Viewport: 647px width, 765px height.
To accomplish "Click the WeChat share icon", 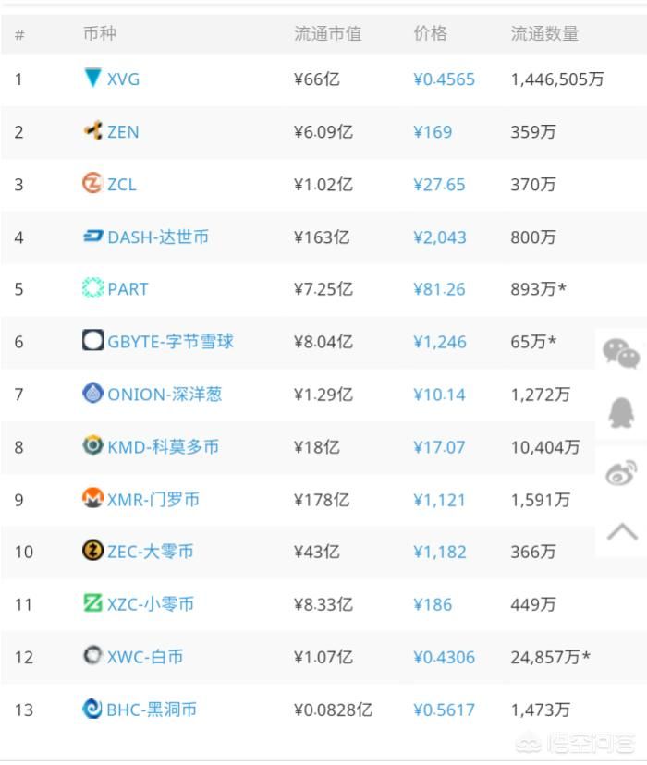I will (620, 354).
